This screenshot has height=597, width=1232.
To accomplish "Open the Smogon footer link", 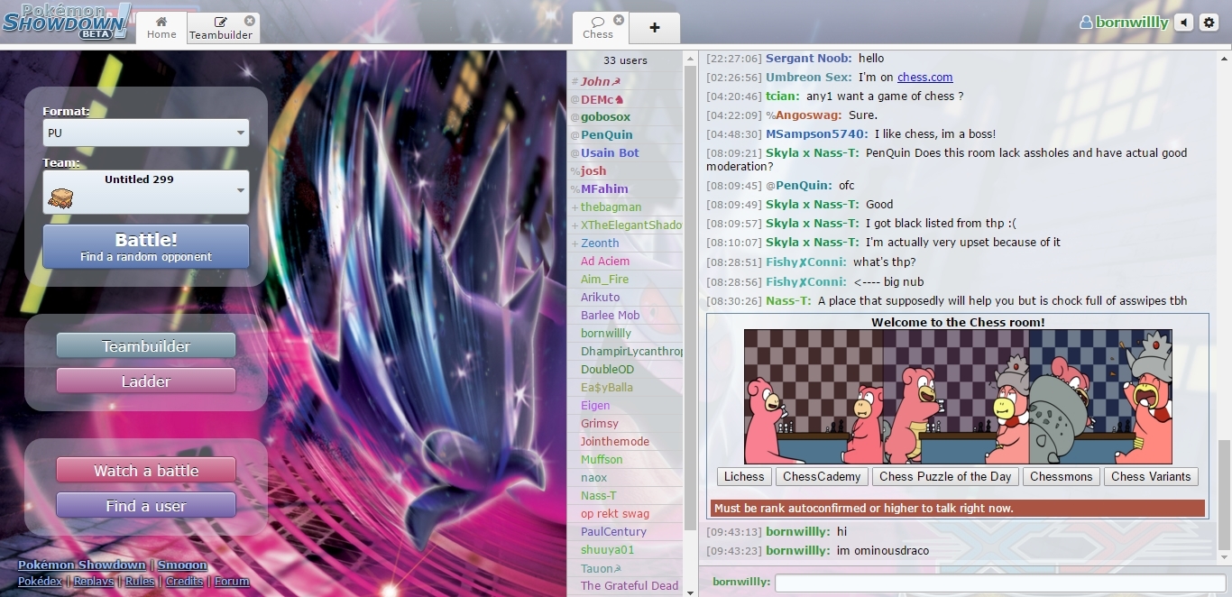I will click(182, 565).
